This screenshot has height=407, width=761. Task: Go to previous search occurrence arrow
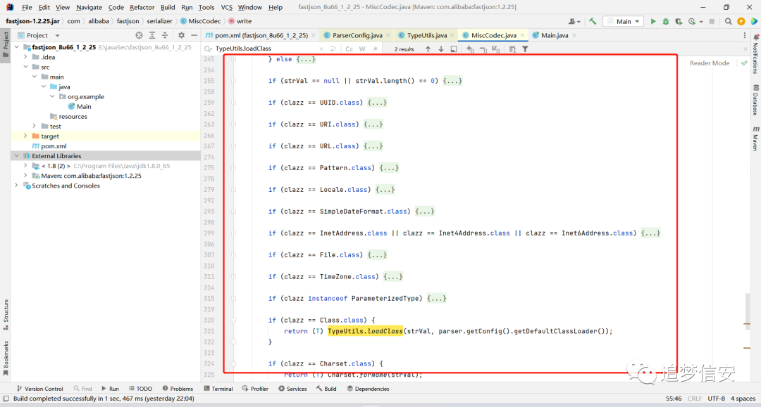pos(428,49)
